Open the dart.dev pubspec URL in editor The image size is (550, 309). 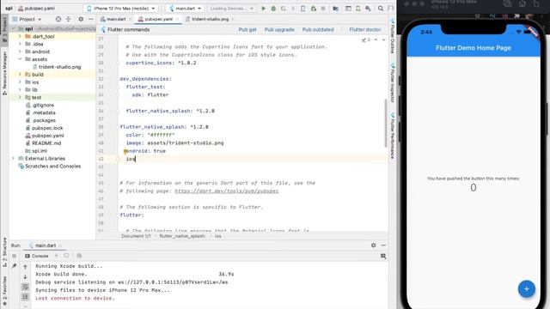[x=227, y=191]
